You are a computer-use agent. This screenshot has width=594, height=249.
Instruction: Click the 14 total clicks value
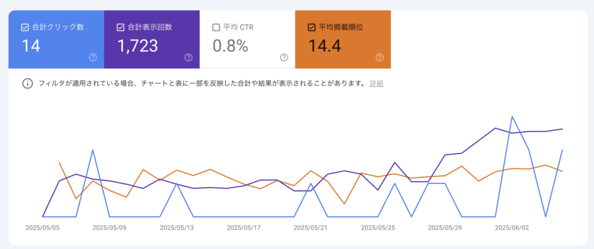pyautogui.click(x=31, y=46)
